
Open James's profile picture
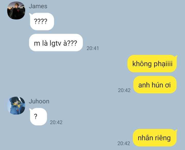pos(16,11)
